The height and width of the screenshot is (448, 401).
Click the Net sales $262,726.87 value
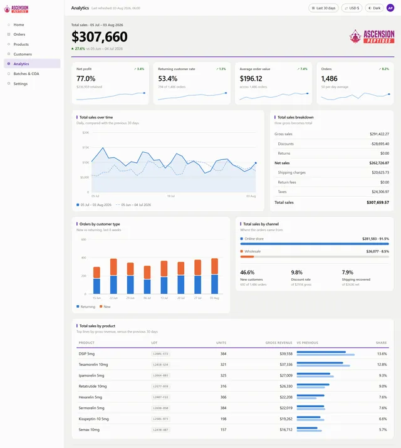[379, 163]
